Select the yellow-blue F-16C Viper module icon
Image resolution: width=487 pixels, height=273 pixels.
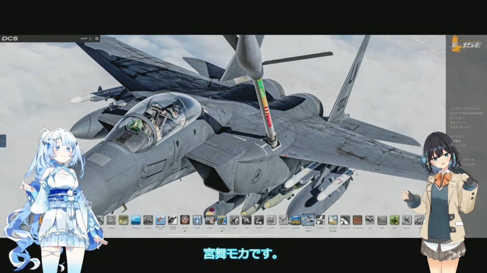coord(222,220)
